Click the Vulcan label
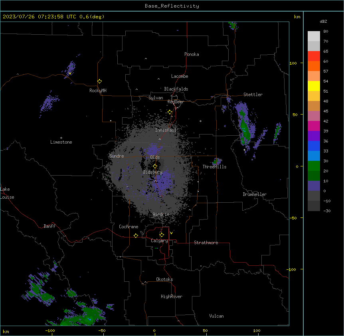Screen dimensions: 344x336 pyautogui.click(x=216, y=316)
